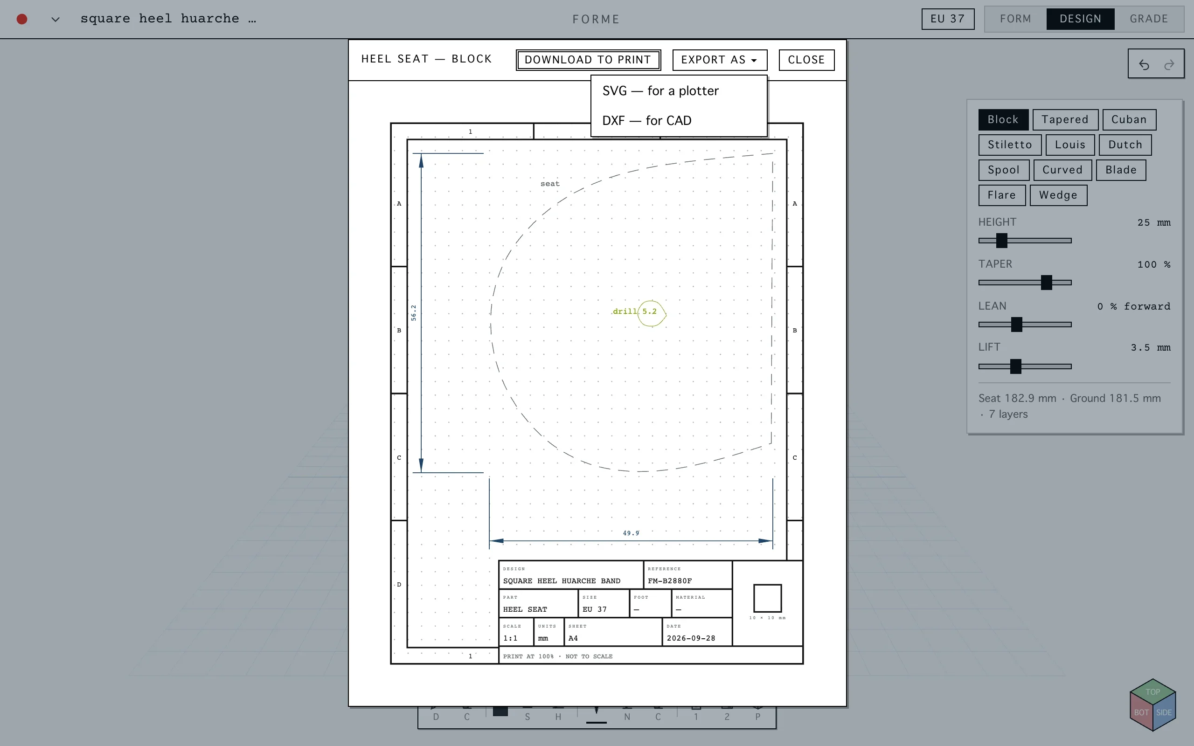Adjust the HEIGHT slider handle
This screenshot has height=746, width=1194.
point(1001,240)
